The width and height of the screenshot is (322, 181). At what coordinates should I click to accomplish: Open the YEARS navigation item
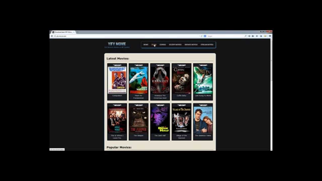click(154, 45)
